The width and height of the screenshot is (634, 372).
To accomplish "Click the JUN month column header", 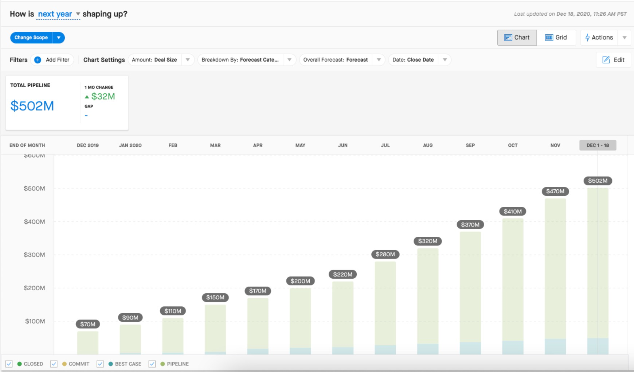I will [x=343, y=145].
